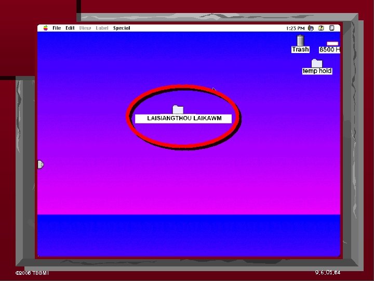Screen dimensions: 374x281
Task: Select the 8500 hard drive icon
Action: pos(332,44)
